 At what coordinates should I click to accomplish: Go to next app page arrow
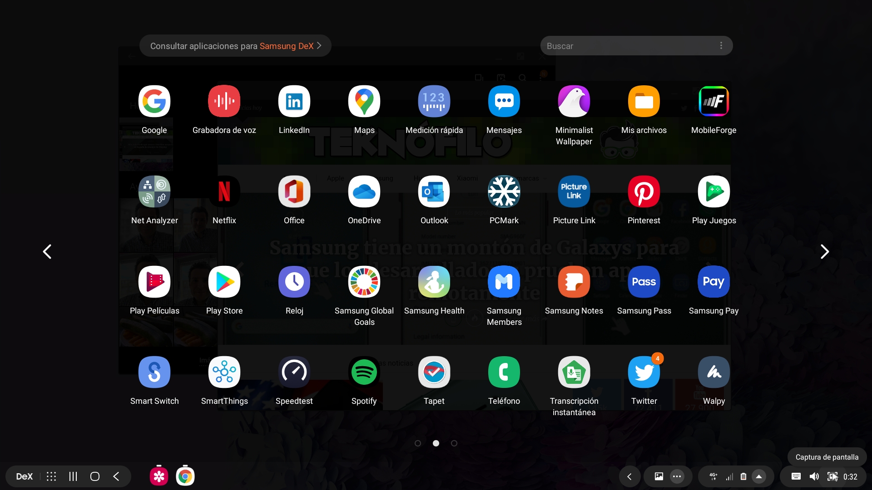pos(825,251)
